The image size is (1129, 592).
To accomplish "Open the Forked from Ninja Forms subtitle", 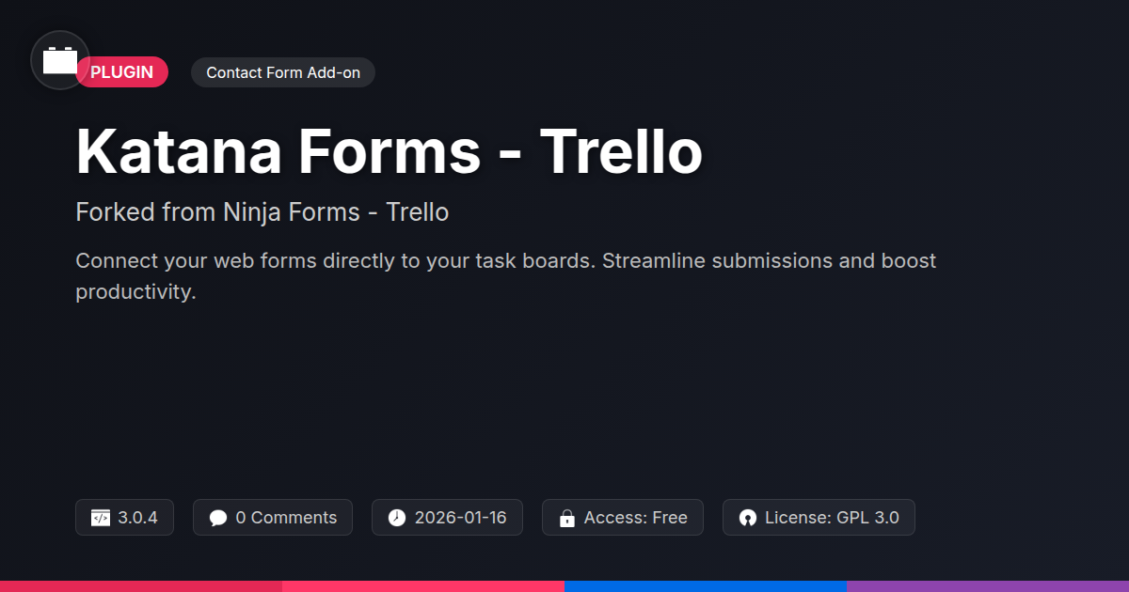I will click(262, 212).
